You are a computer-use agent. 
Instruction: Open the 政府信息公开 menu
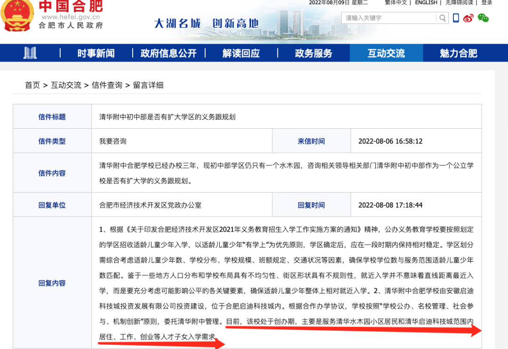168,53
